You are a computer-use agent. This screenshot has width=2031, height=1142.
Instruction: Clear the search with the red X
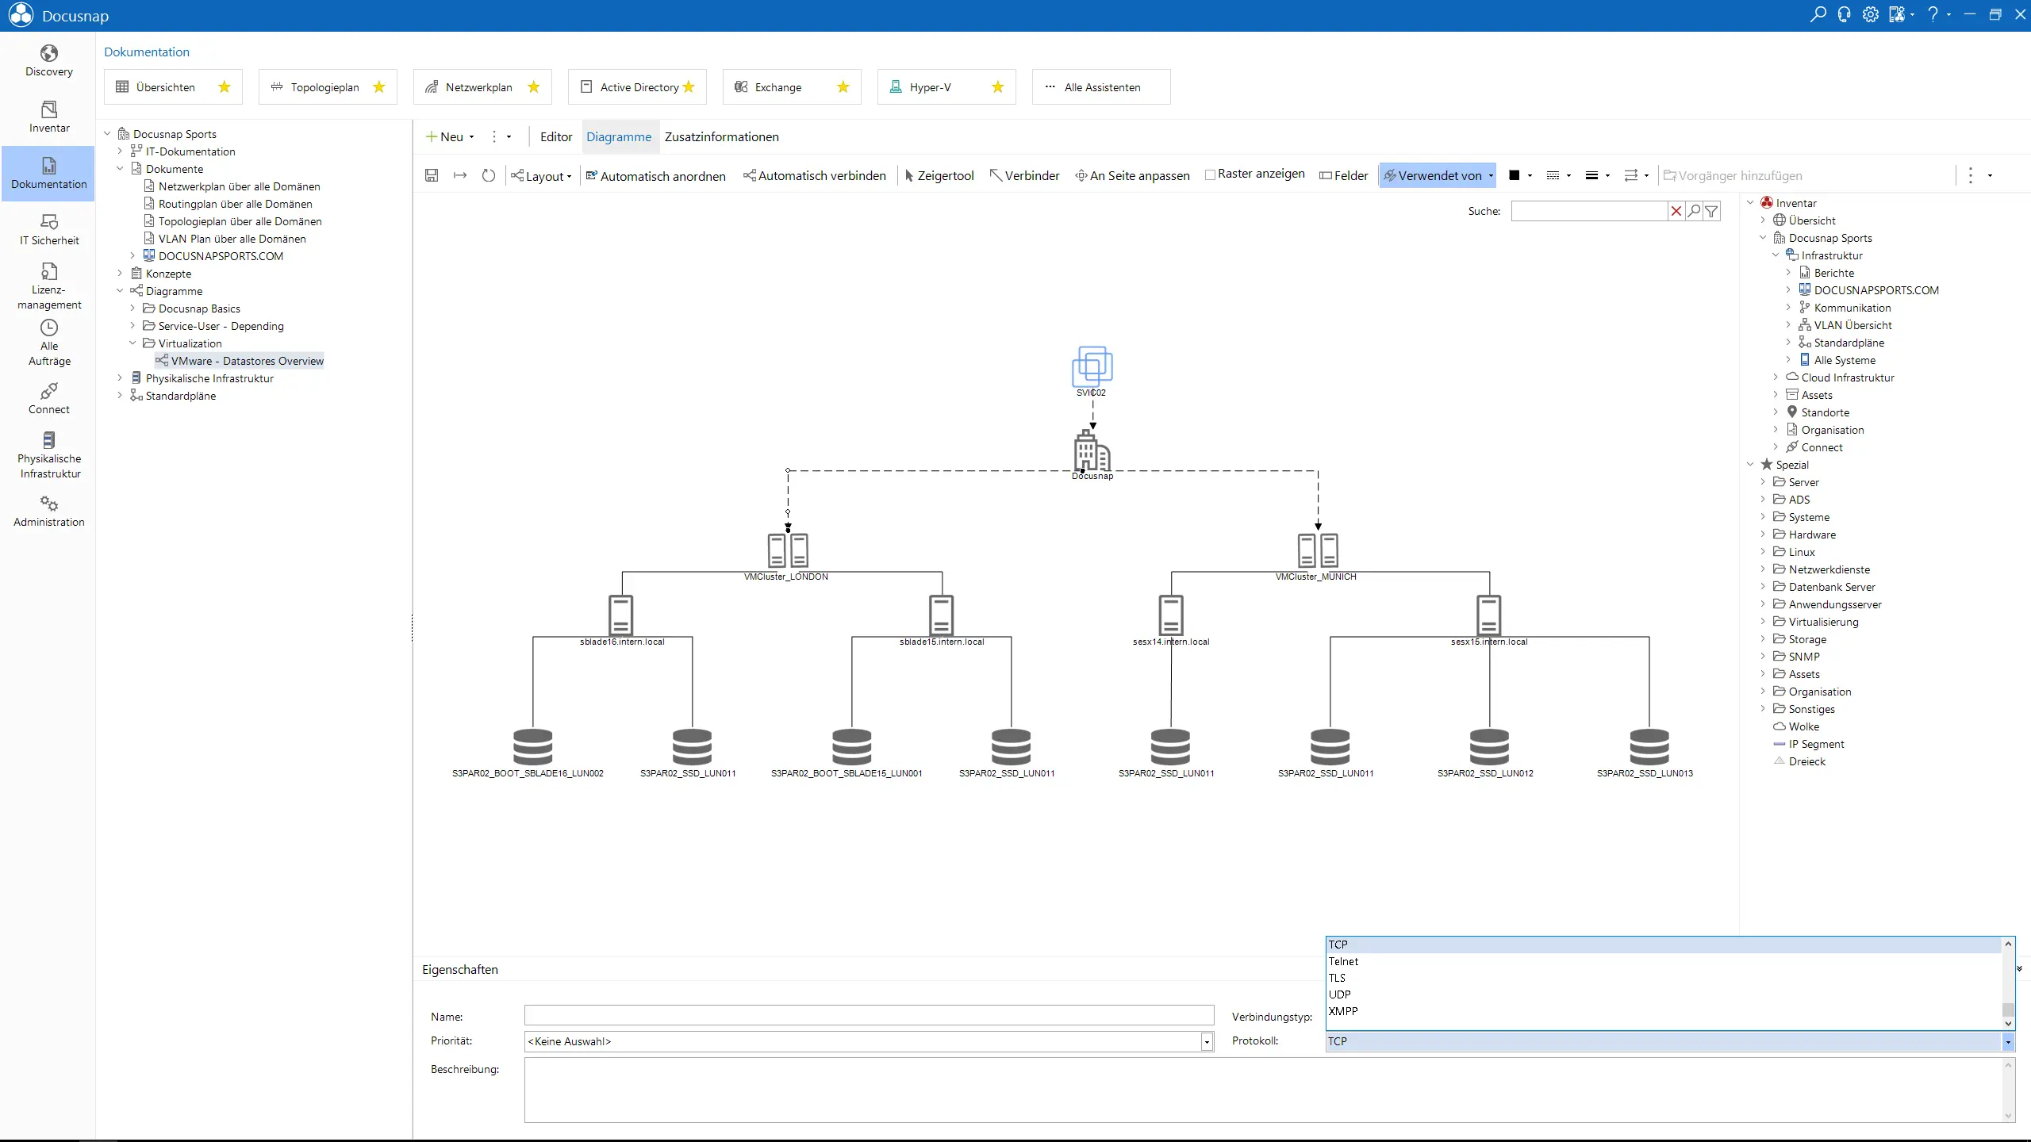(x=1676, y=211)
